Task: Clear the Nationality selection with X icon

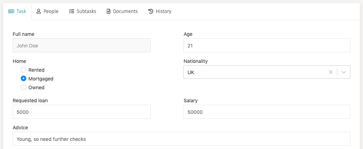Action: pyautogui.click(x=330, y=72)
